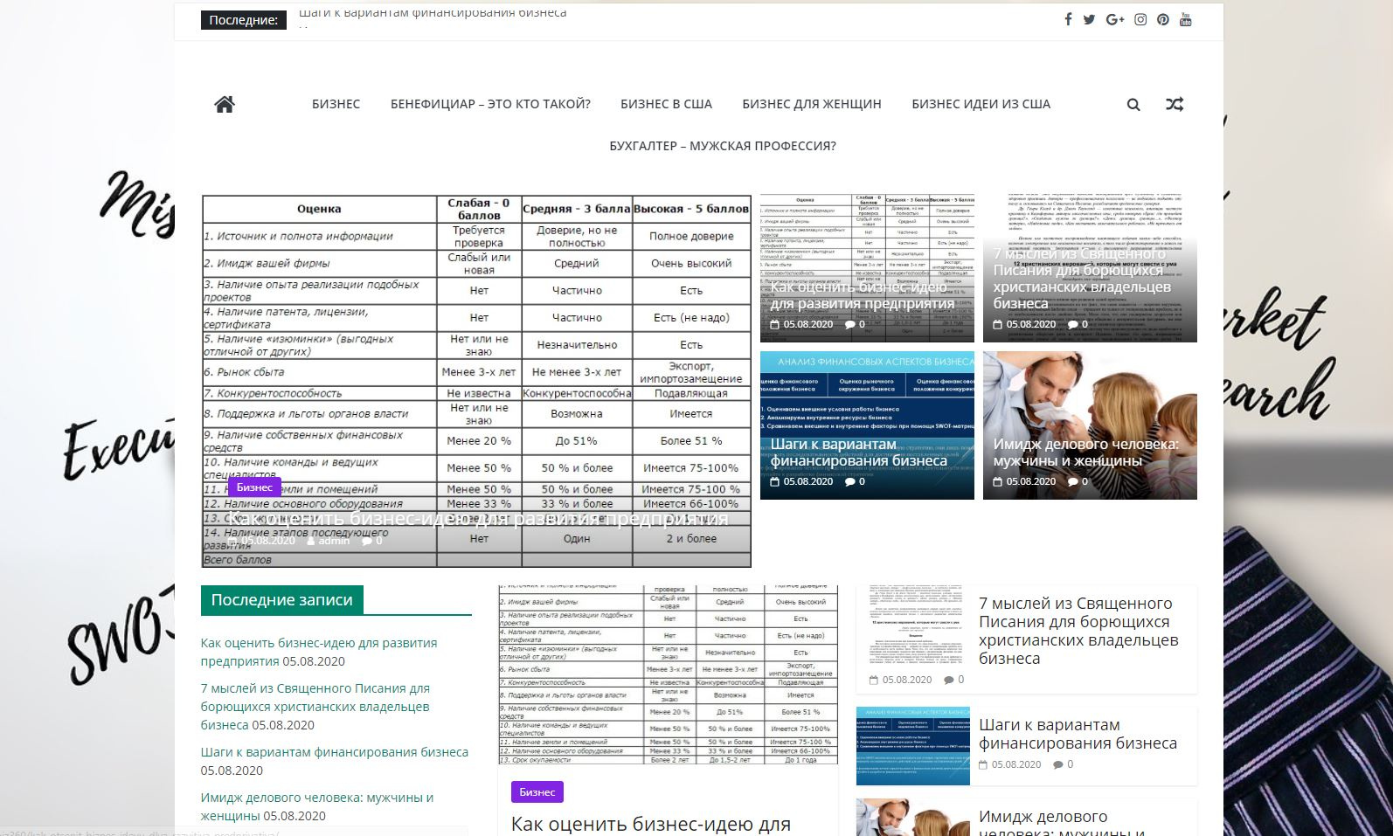Open БУХГАЛТЕР – МУЖСКАЯ ПРОФЕССИЯ? menu item
The height and width of the screenshot is (836, 1393).
click(723, 146)
